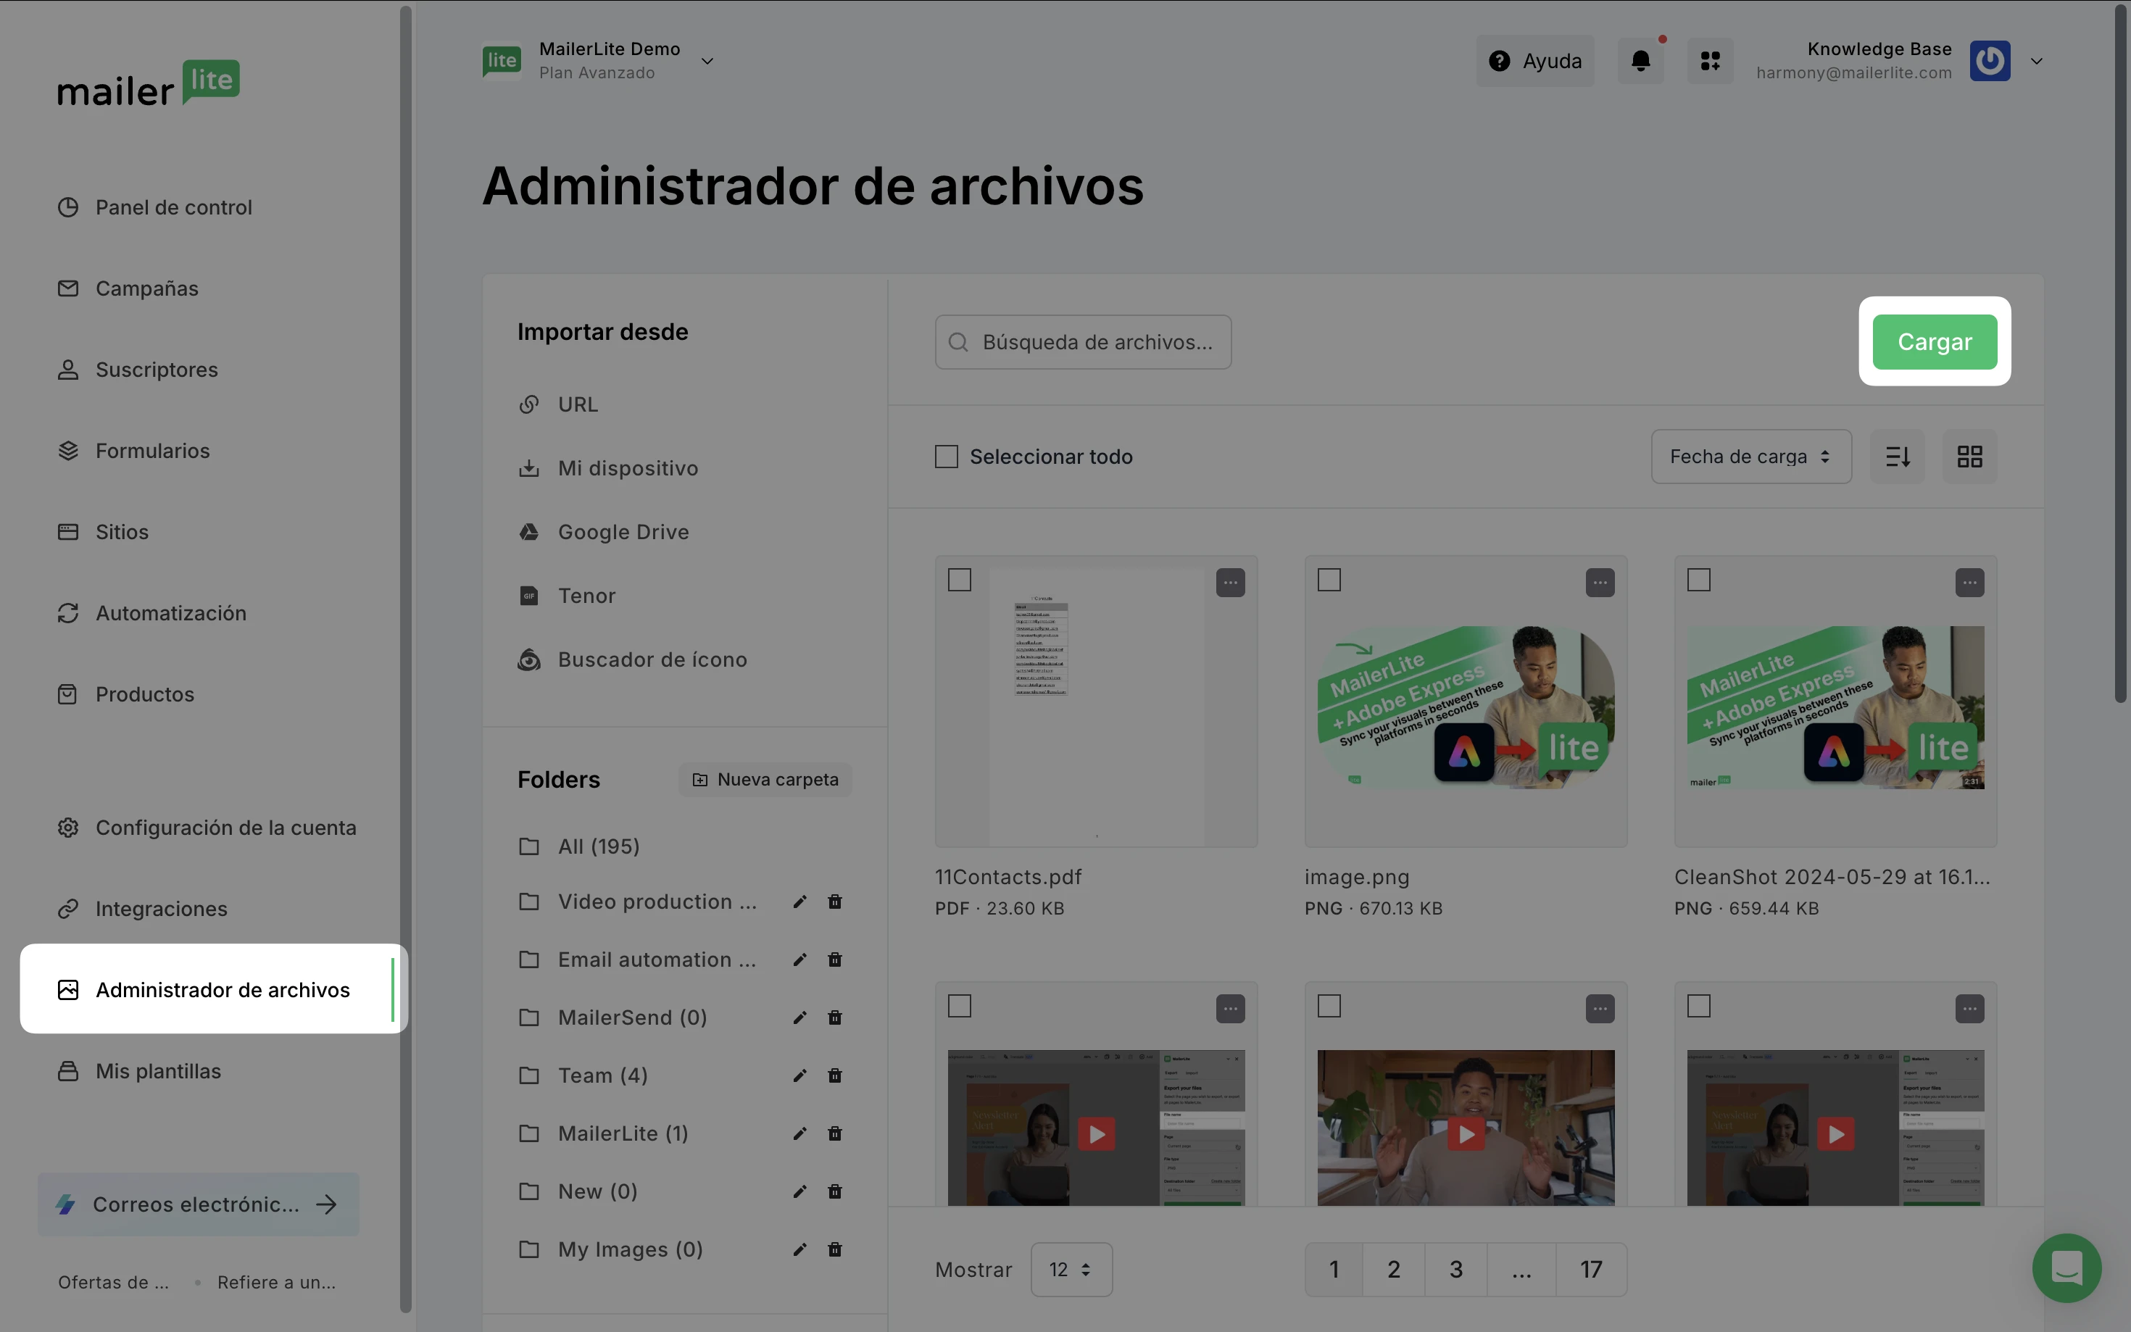Click the Ayuda help button

pos(1534,61)
